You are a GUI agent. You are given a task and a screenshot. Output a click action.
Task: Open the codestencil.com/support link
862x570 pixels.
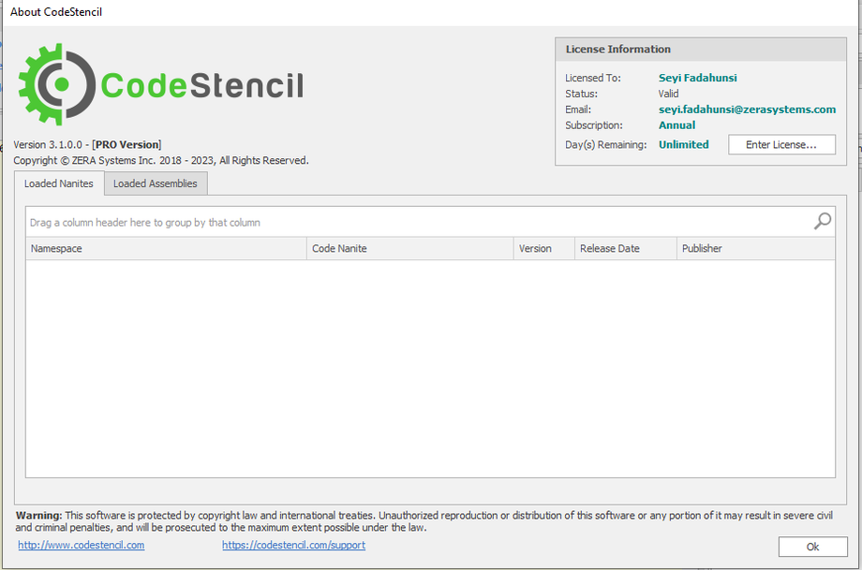pyautogui.click(x=293, y=545)
